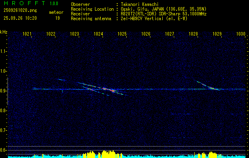Screen dimensions: 249x158
Task: Click the 1029 time axis marker
Action: (x=217, y=34)
